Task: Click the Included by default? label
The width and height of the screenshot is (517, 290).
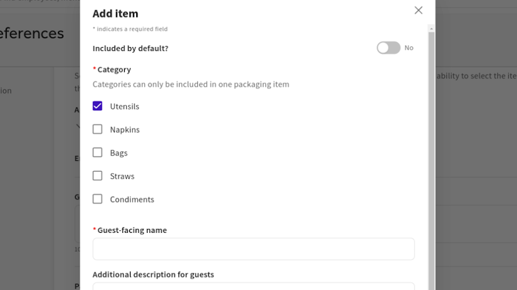Action: (131, 48)
